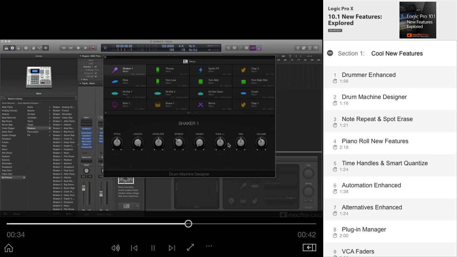This screenshot has height=257, width=457.
Task: Click the video progress slider handle
Action: point(188,224)
